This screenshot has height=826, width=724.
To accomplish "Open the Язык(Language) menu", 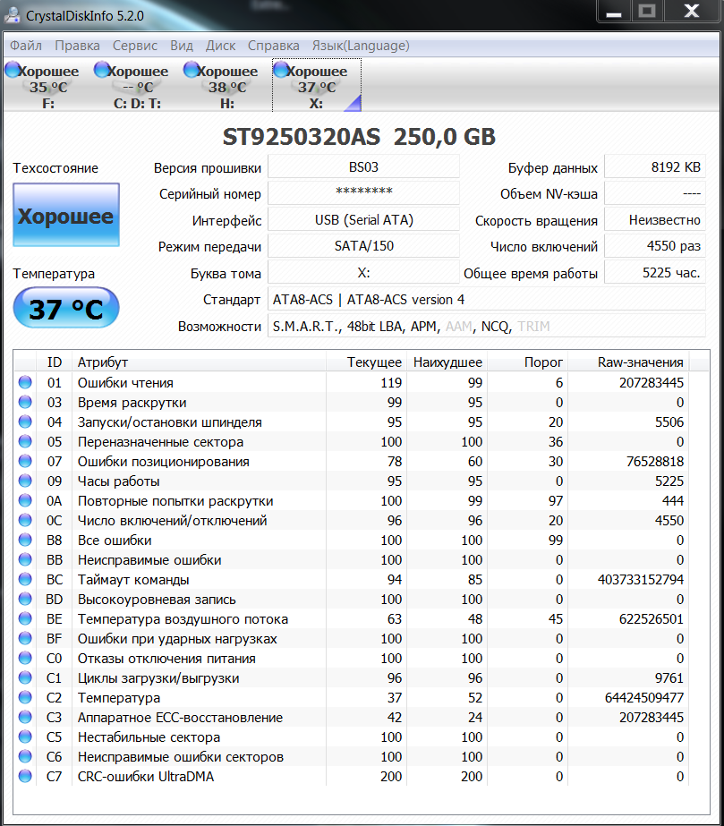I will pyautogui.click(x=361, y=46).
